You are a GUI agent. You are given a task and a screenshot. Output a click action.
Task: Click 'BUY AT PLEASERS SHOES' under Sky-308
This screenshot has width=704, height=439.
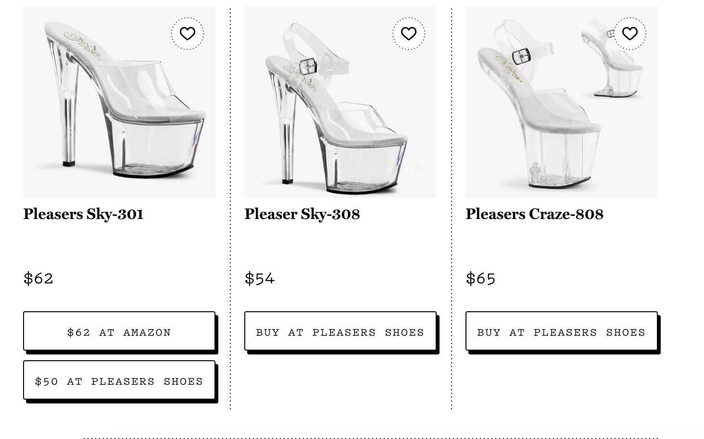(x=340, y=331)
